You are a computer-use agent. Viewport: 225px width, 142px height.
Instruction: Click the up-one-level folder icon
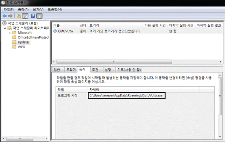click(x=19, y=16)
